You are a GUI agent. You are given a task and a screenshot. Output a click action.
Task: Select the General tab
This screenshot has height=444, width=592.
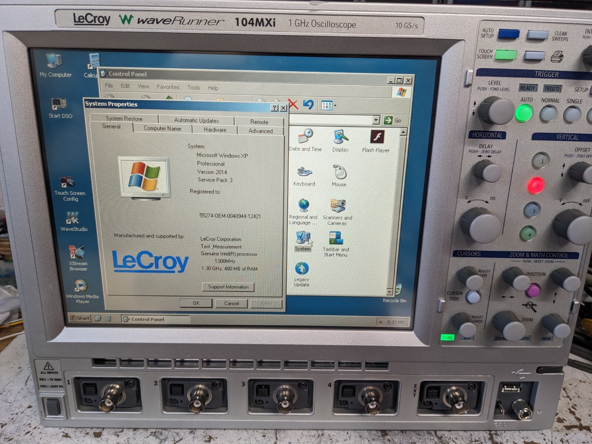coord(111,127)
